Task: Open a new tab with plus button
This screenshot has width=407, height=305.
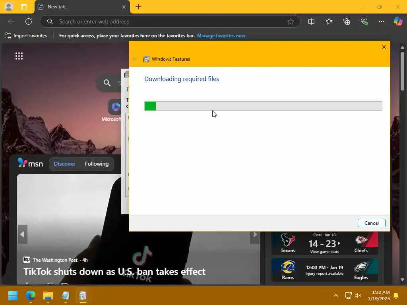Action: click(139, 7)
